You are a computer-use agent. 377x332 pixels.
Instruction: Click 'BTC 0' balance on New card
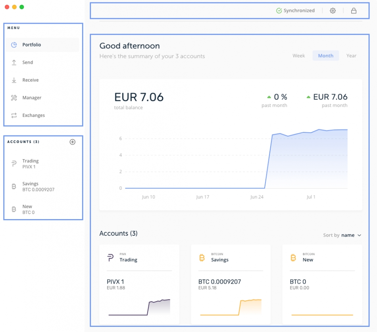298,282
